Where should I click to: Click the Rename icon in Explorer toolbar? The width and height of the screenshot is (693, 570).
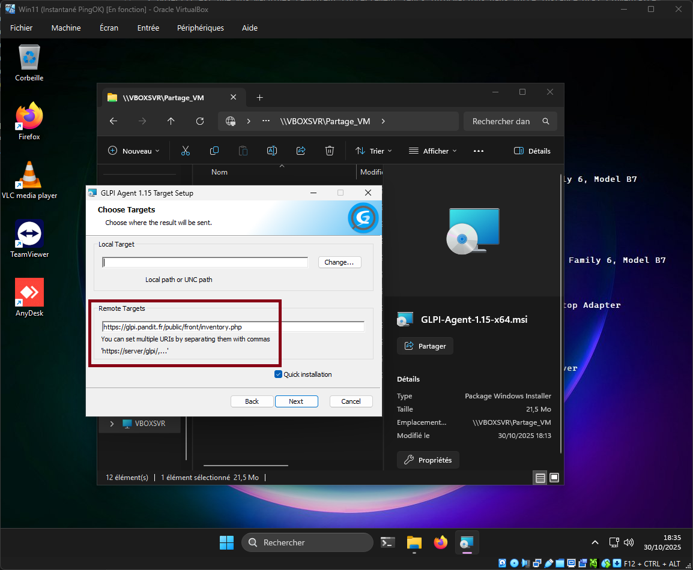(272, 151)
